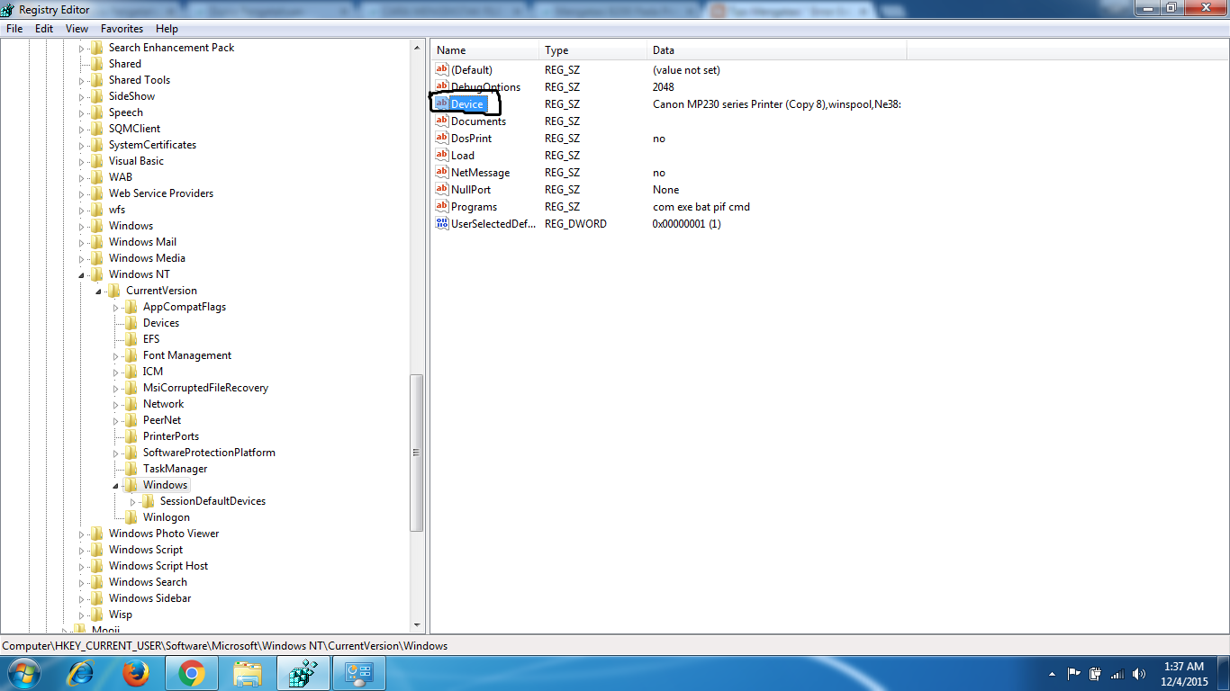The width and height of the screenshot is (1230, 691).
Task: Click the Canon MP230 series Printer data
Action: pos(777,103)
